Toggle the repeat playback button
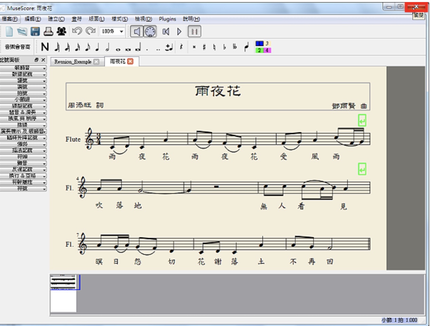Screen dimensions: 431x326 194,32
